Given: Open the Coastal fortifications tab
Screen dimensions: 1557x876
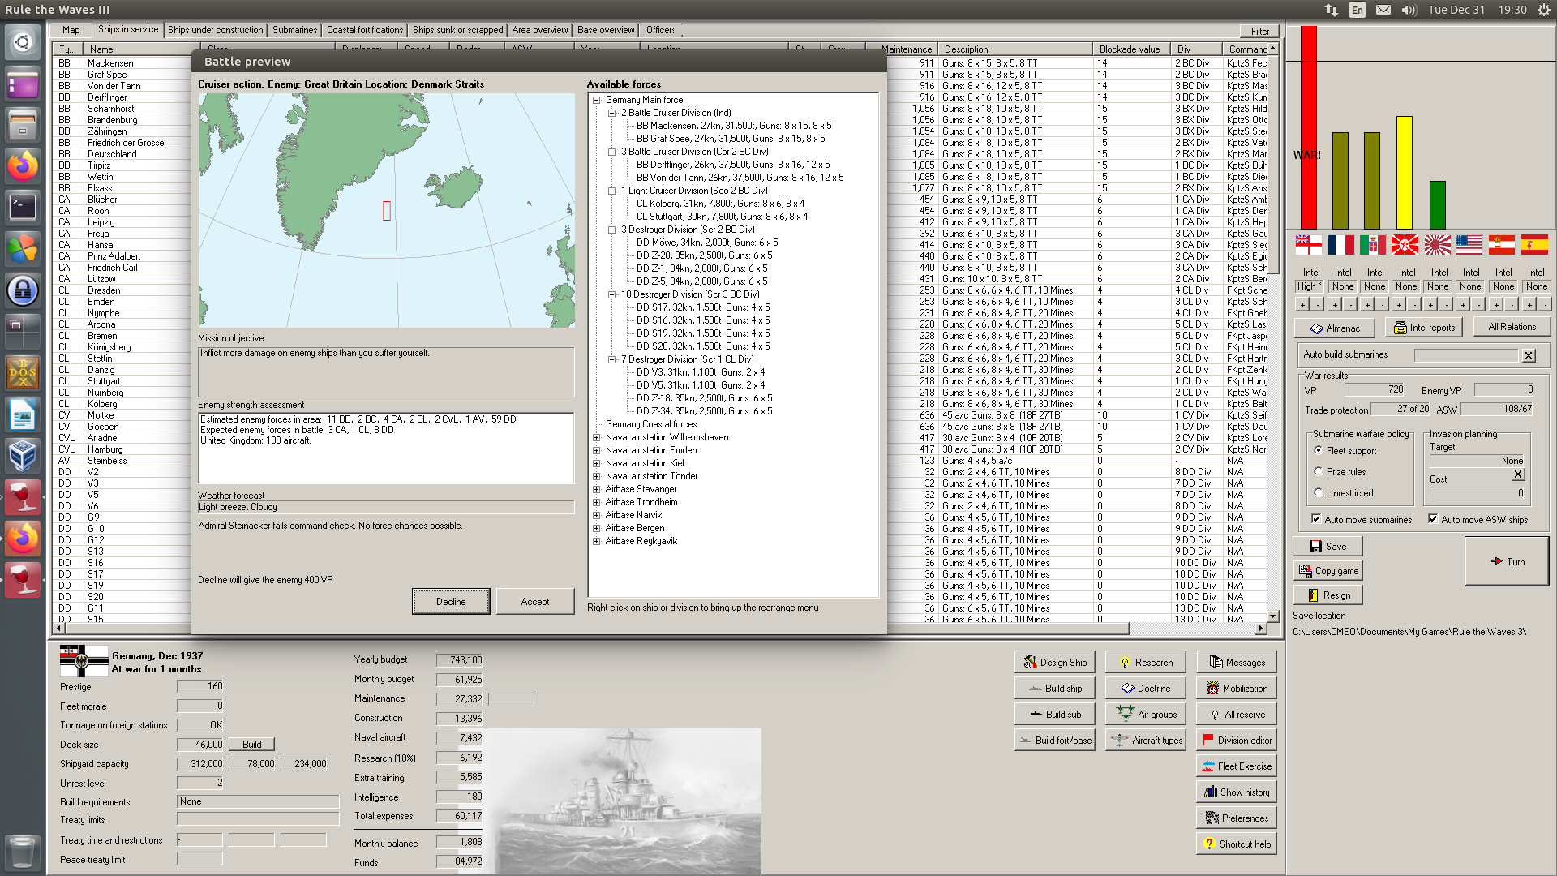Looking at the screenshot, I should coord(364,30).
